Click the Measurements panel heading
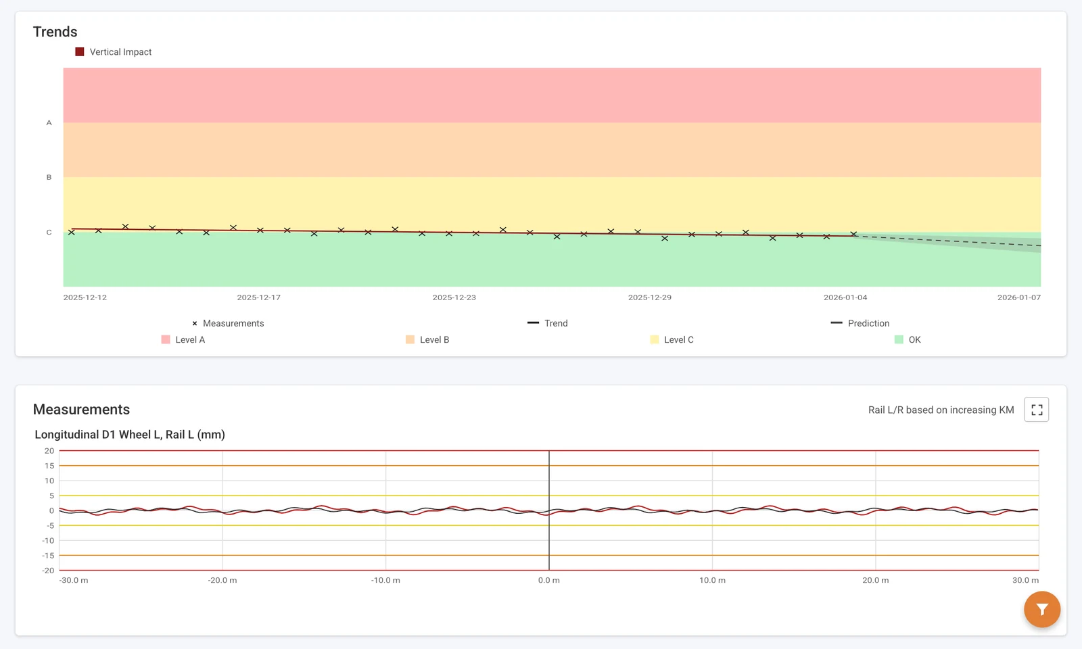1082x649 pixels. [x=81, y=410]
